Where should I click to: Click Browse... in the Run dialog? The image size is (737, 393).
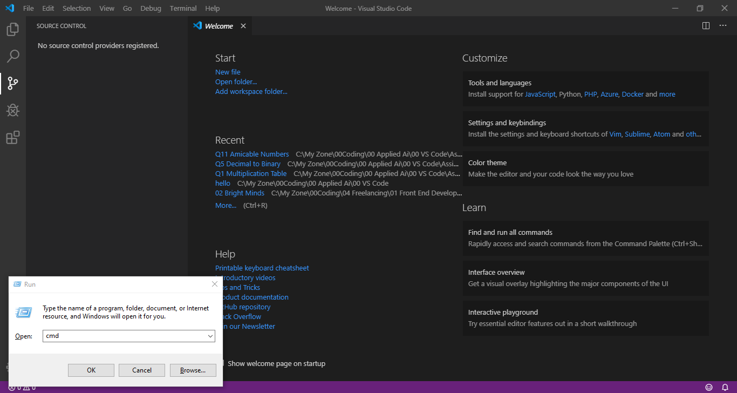193,370
